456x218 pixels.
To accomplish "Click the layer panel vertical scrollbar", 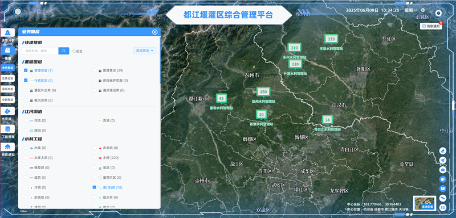I will click(160, 60).
